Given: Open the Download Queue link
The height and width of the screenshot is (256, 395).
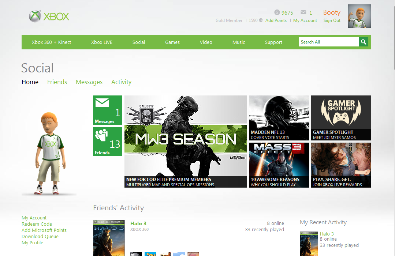Looking at the screenshot, I should click(40, 237).
